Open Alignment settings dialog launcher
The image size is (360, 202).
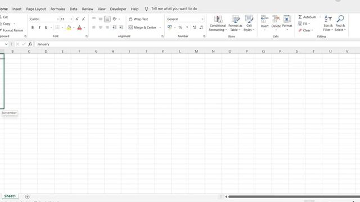163,36
